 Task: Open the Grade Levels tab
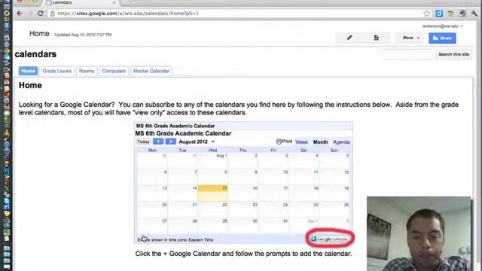tap(57, 71)
